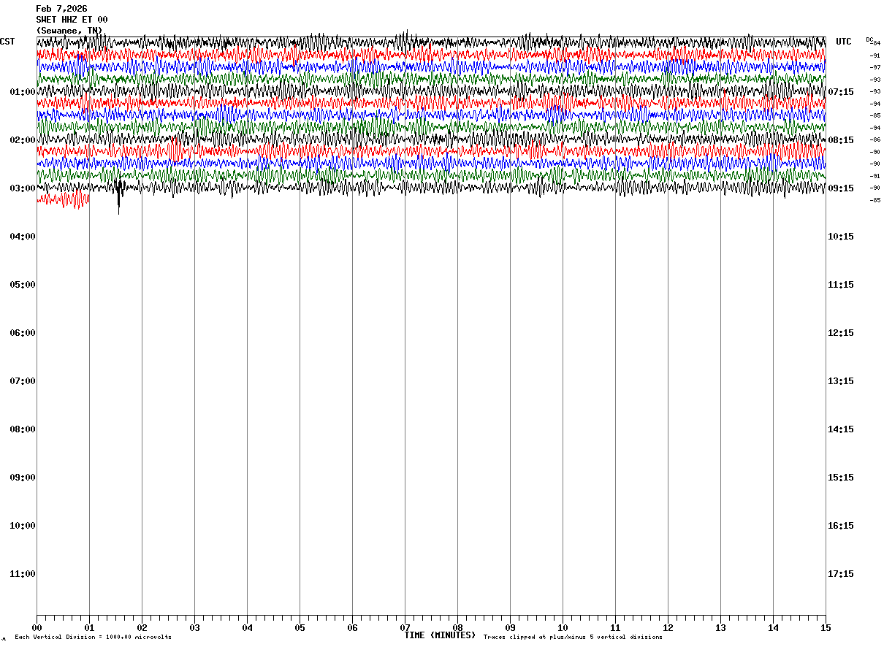Click the short red trace below 03:00

pos(63,199)
